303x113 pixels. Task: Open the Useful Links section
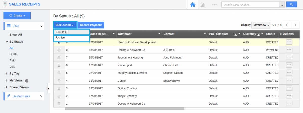click(x=24, y=96)
